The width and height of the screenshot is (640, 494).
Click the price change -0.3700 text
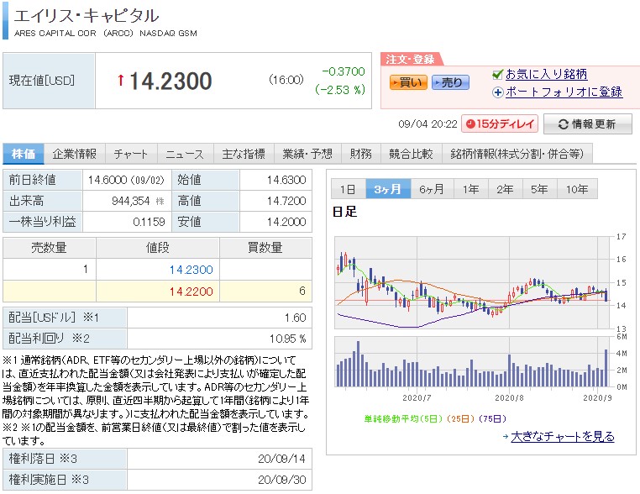(x=344, y=71)
